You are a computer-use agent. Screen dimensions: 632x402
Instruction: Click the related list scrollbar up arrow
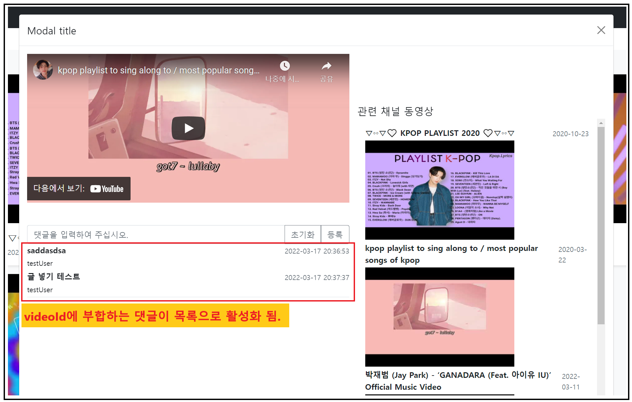click(601, 123)
